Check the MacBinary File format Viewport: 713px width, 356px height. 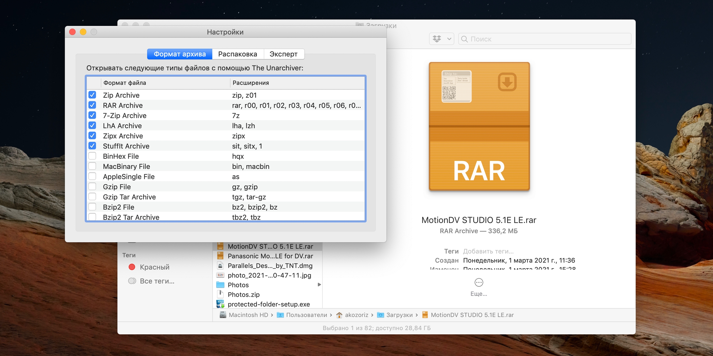coord(92,166)
